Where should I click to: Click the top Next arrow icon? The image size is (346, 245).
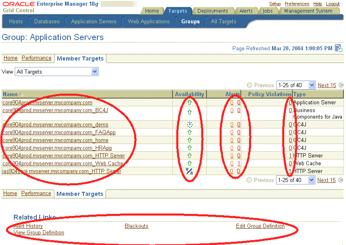(x=341, y=85)
